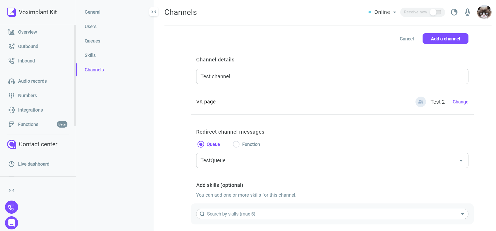This screenshot has width=496, height=231.
Task: Click the Voximplant Kit logo icon
Action: coord(11,12)
